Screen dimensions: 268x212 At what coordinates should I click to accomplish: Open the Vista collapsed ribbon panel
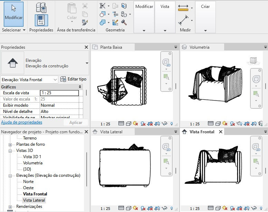[165, 17]
